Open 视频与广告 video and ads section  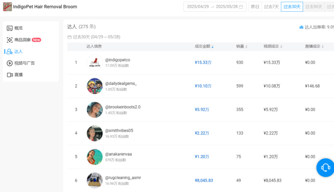24,63
